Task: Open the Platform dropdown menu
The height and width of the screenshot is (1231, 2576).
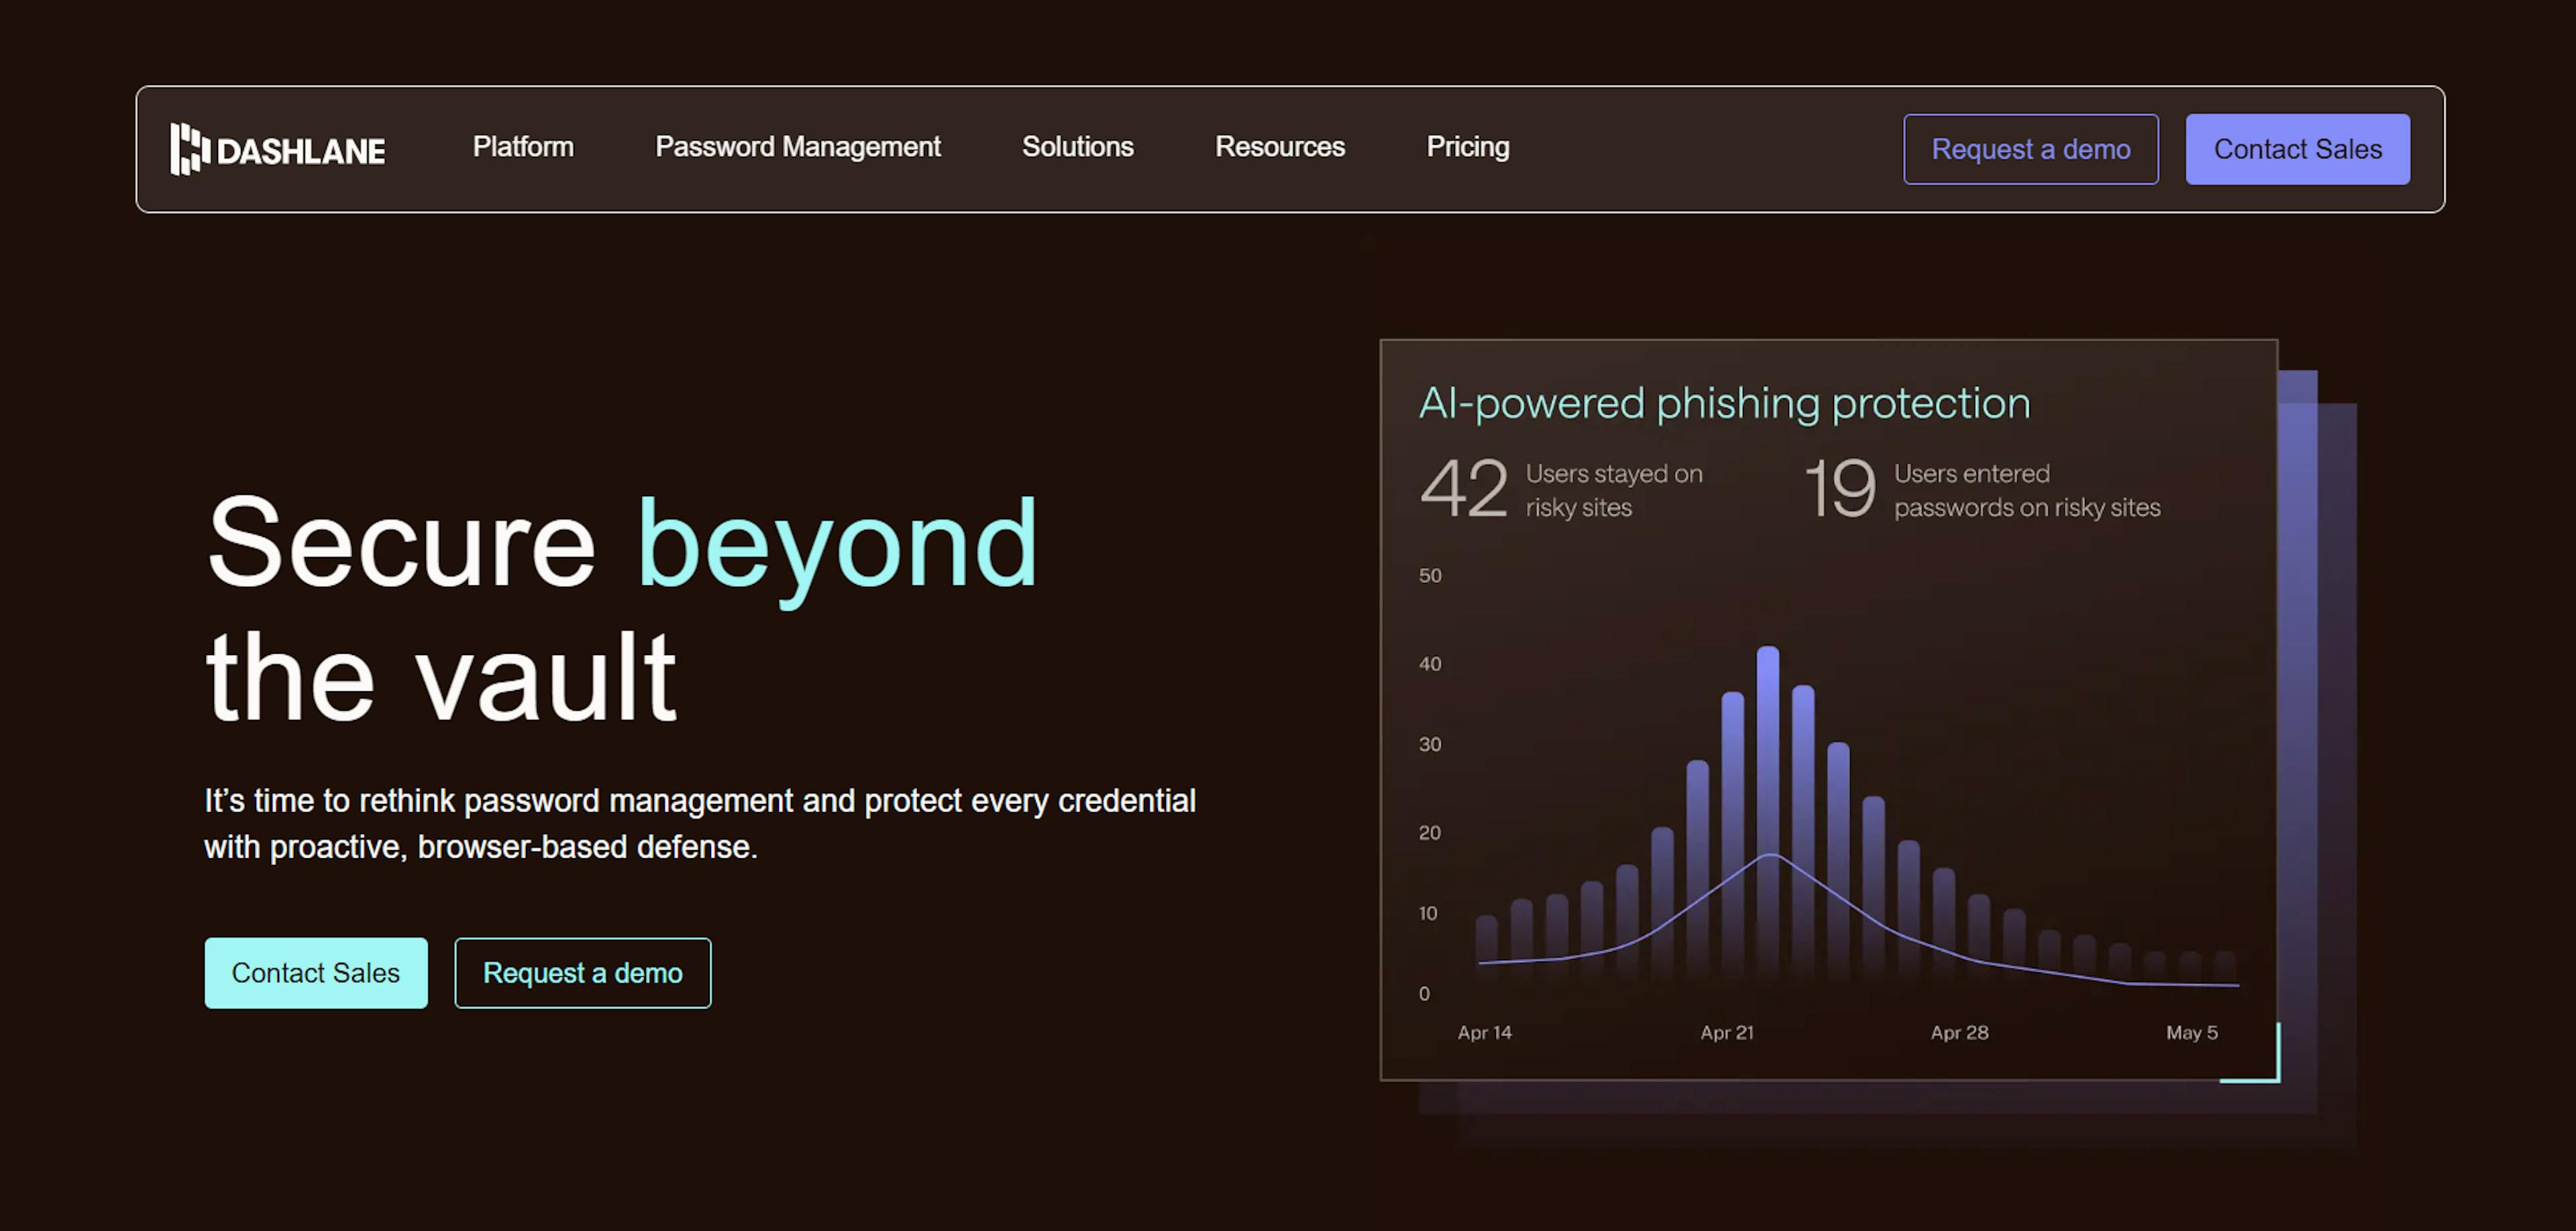Action: [522, 148]
